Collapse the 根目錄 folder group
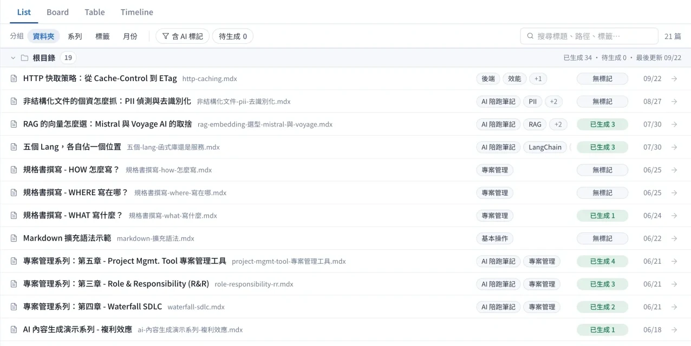Image resolution: width=691 pixels, height=346 pixels. 13,58
